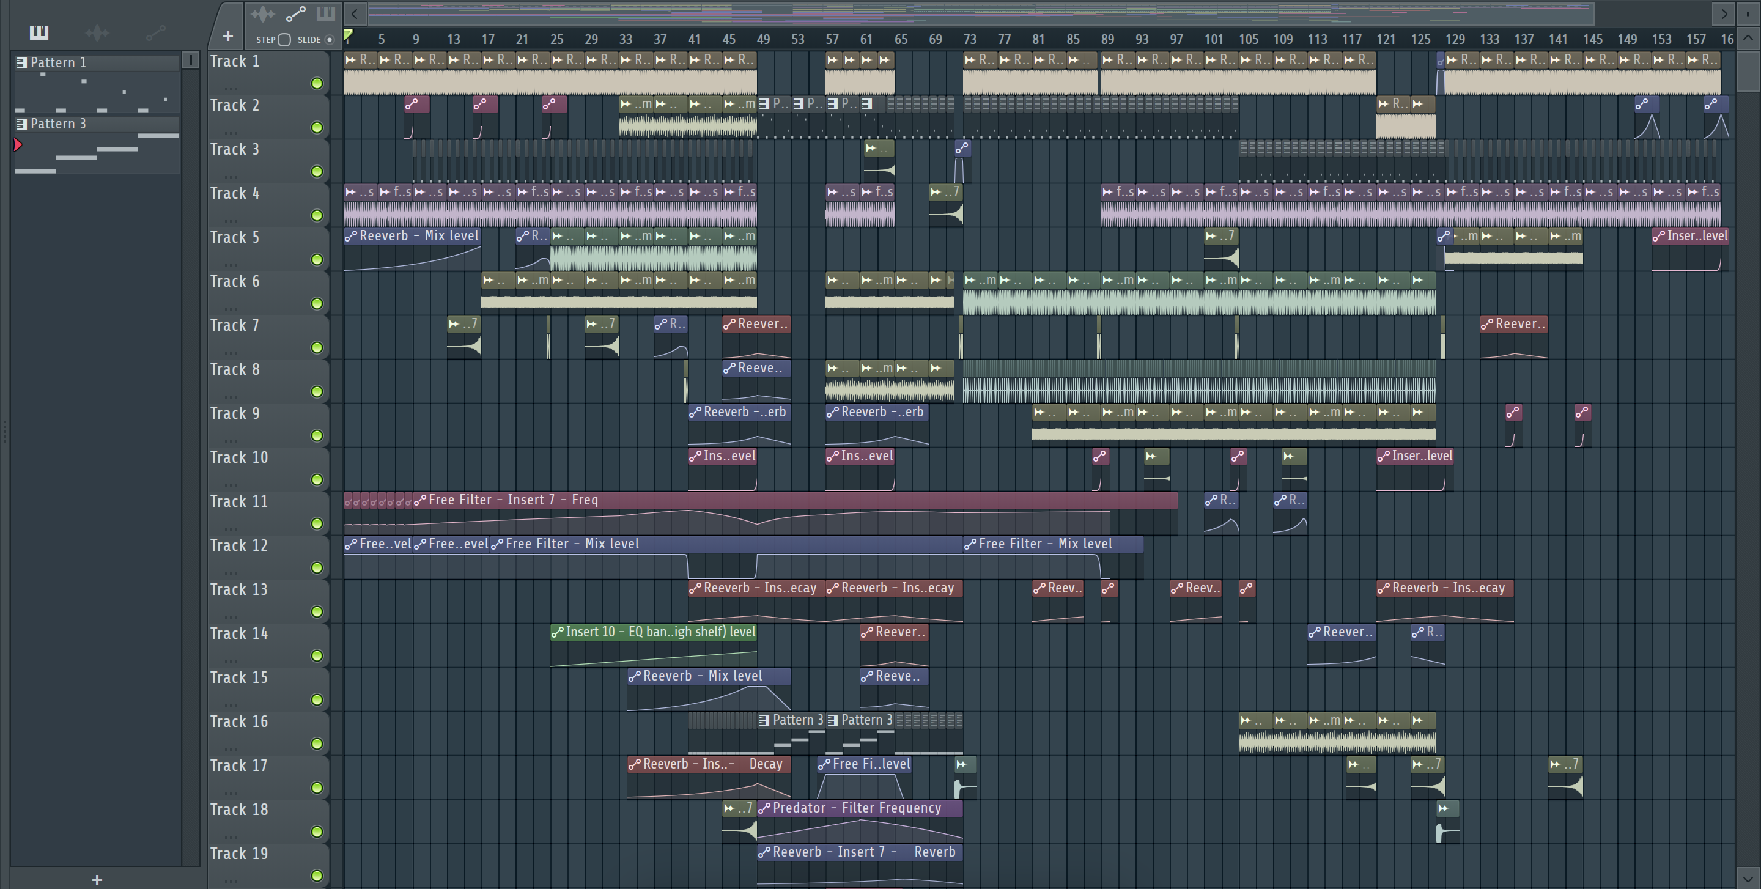Click the Pattern 3 piano icon in the picker
Screen dimensions: 1761x889
pyautogui.click(x=22, y=124)
